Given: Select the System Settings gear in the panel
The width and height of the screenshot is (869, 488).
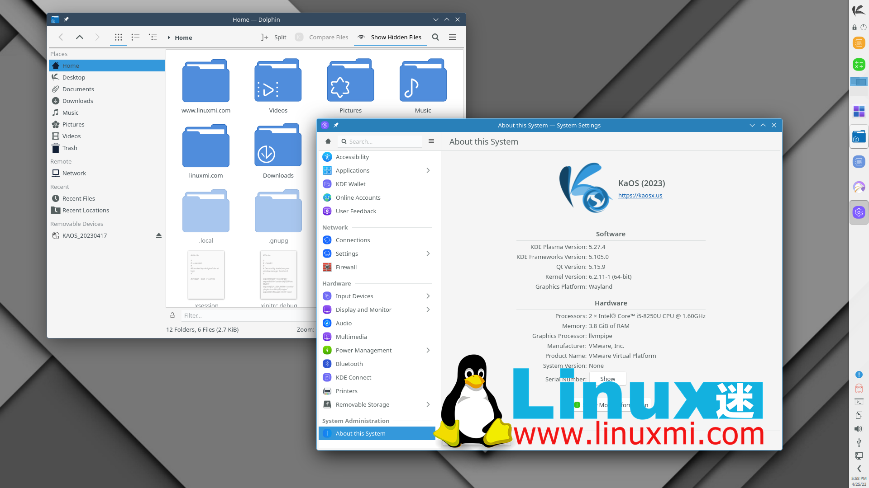Looking at the screenshot, I should tap(859, 212).
